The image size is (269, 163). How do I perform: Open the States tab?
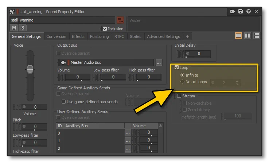click(x=136, y=36)
